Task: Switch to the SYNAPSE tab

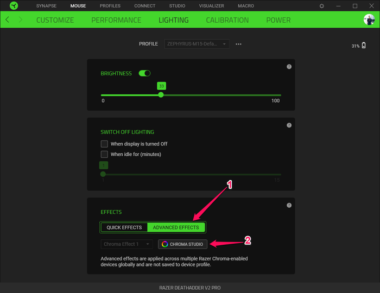Action: [46, 6]
